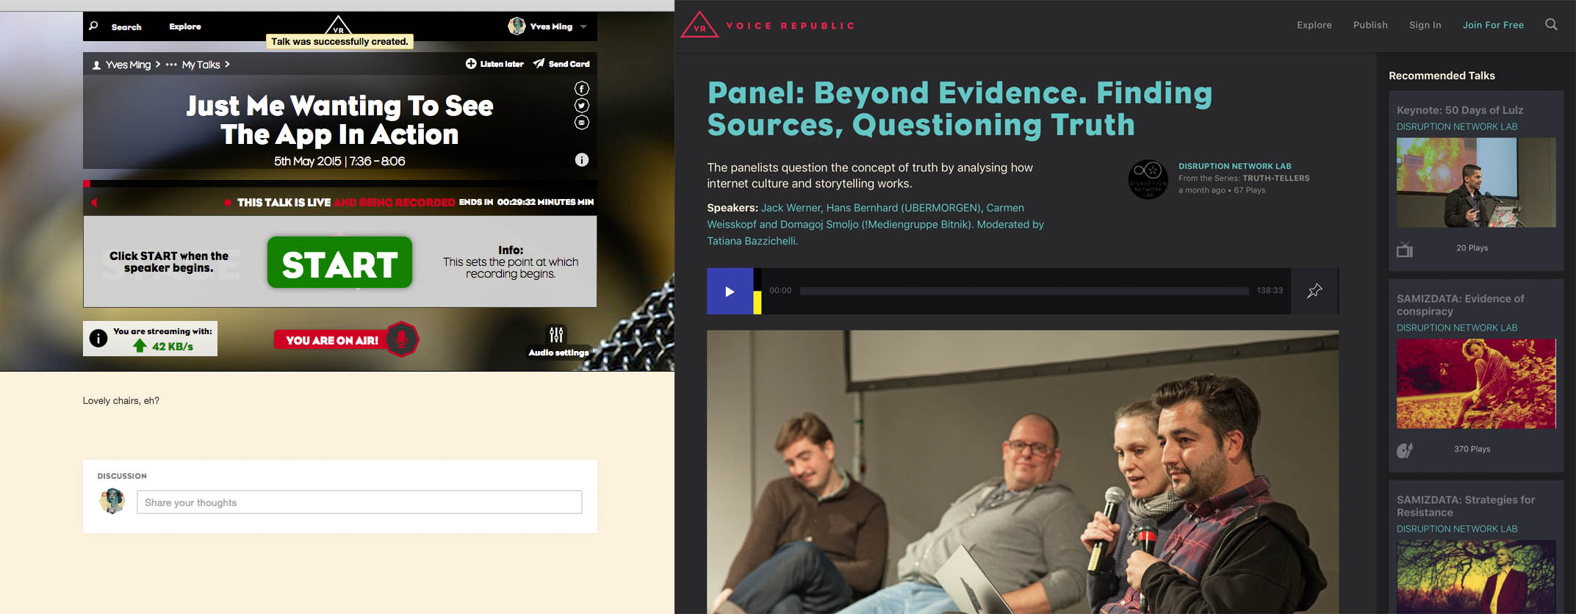Play the panel talk audio
The image size is (1576, 614).
click(x=730, y=291)
